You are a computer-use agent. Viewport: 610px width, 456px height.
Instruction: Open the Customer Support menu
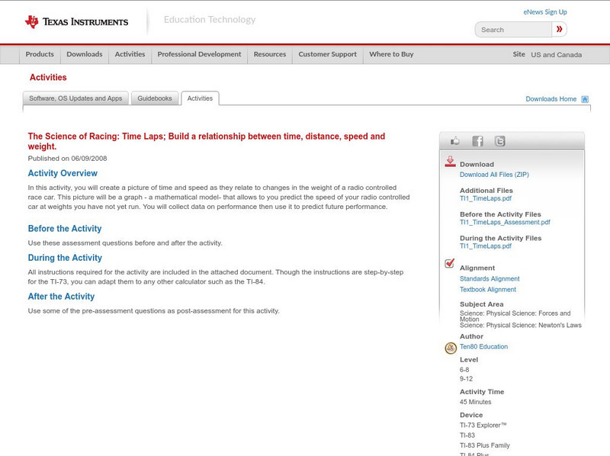[x=328, y=54]
